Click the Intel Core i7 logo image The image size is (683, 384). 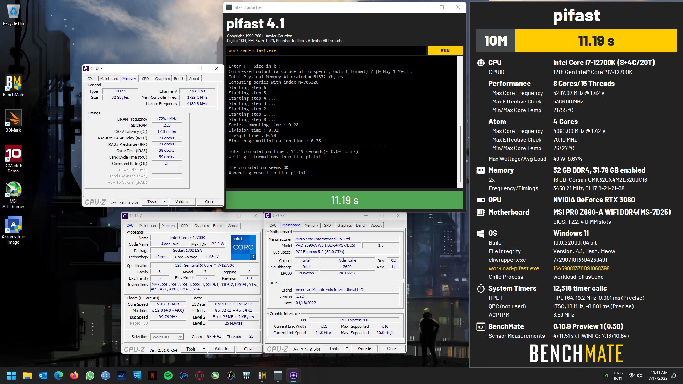tap(243, 247)
